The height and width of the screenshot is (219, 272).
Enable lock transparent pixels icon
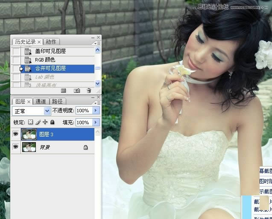(x=30, y=123)
